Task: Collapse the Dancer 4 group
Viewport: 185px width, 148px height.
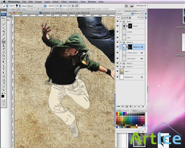Action: click(x=121, y=42)
